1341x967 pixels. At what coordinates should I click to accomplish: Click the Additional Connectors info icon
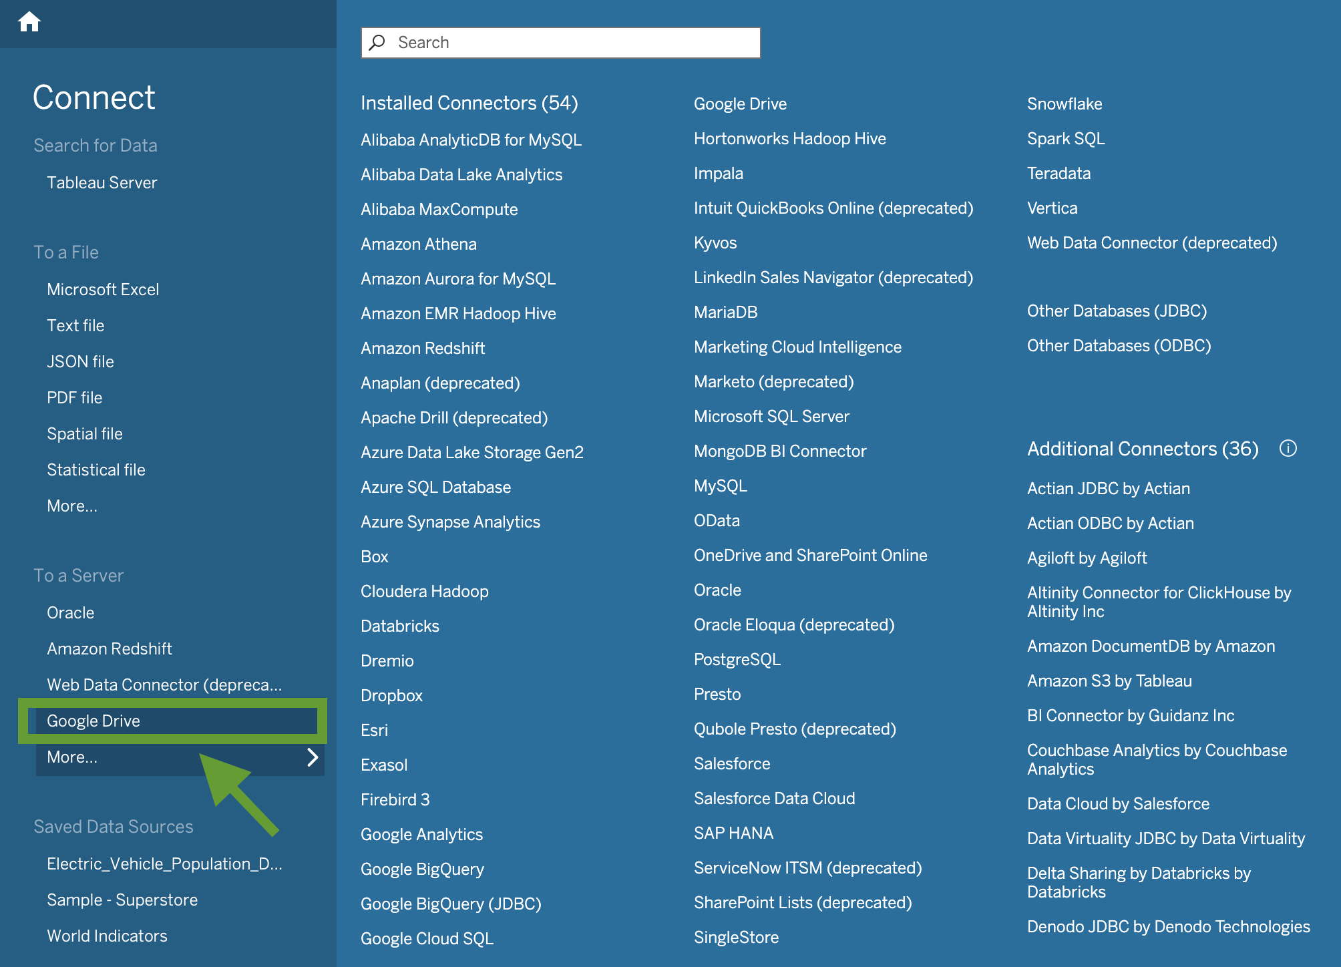tap(1288, 448)
